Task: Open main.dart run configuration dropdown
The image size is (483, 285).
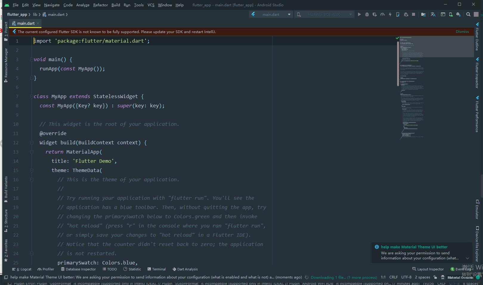Action: [271, 14]
